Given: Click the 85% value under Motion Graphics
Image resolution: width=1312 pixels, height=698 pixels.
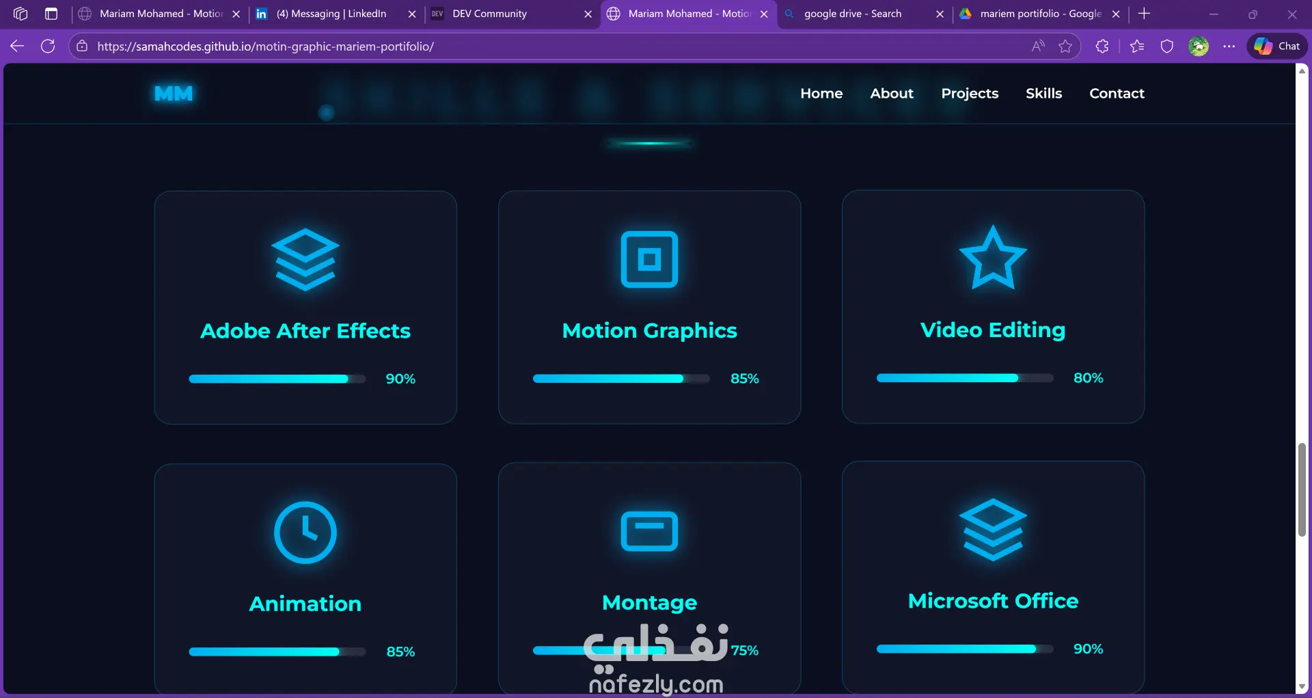Looking at the screenshot, I should [x=745, y=379].
